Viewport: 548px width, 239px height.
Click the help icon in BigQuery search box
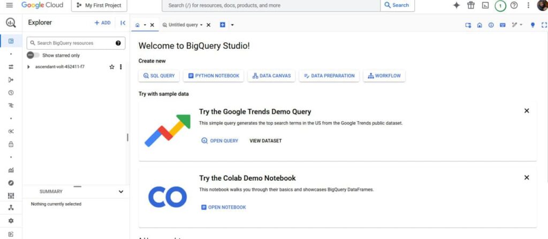(118, 43)
